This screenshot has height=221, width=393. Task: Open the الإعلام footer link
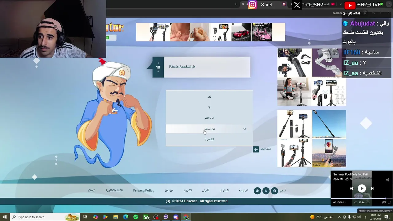click(92, 190)
